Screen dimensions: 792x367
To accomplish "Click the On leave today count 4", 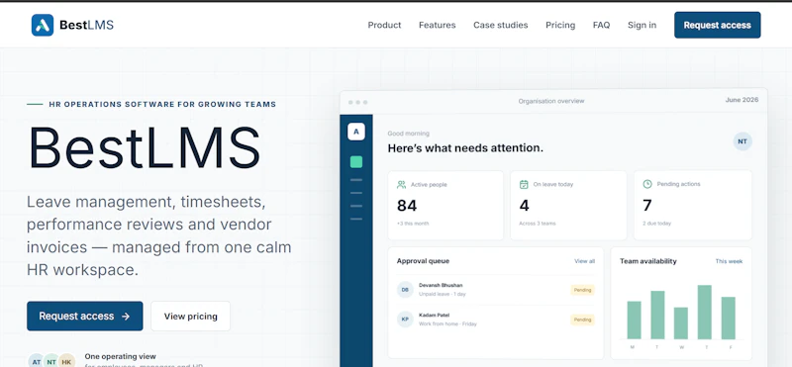I will point(525,206).
